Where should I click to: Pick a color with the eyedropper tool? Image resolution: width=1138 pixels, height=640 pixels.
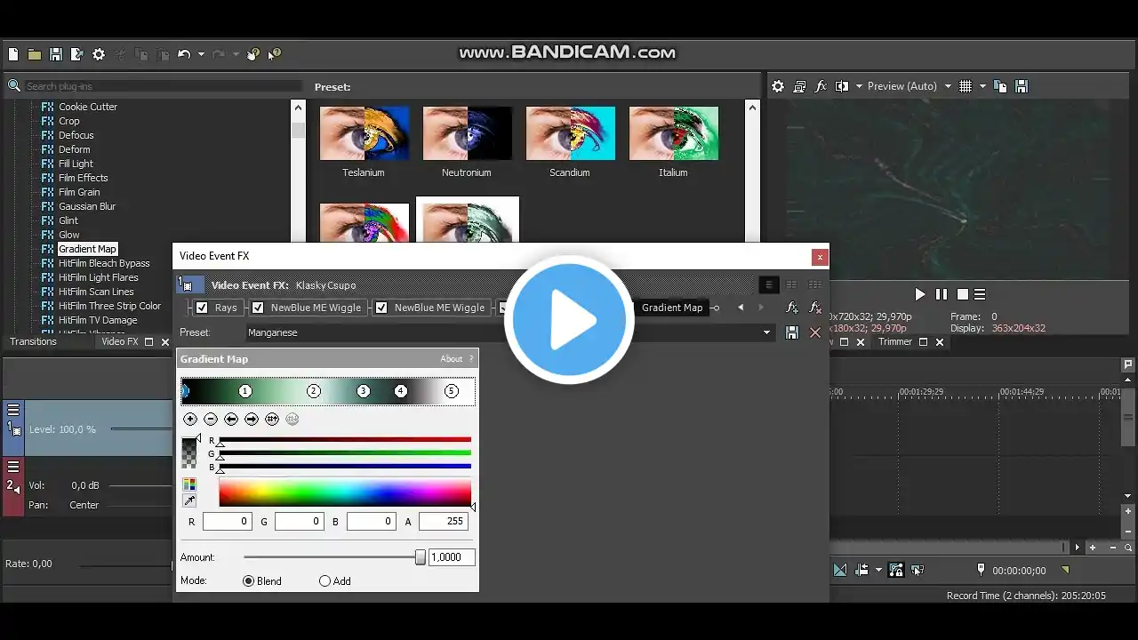(x=189, y=501)
